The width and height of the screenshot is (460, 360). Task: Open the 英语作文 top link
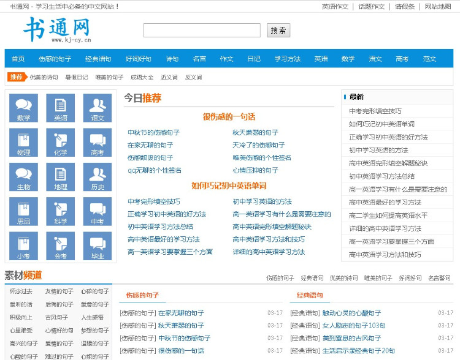click(x=335, y=7)
